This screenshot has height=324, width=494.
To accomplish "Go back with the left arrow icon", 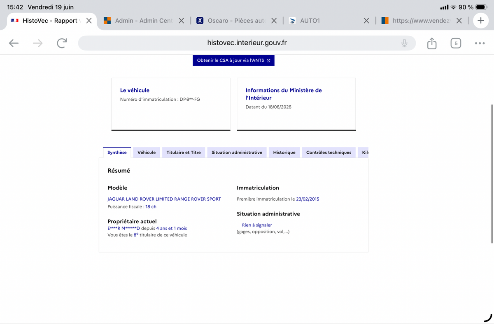I will click(x=14, y=43).
